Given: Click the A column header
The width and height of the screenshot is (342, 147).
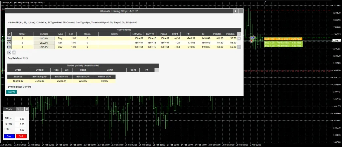Looking at the screenshot, I should [x=9, y=34].
